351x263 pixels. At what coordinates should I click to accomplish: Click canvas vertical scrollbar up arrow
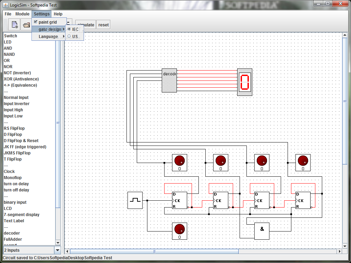tap(345, 35)
